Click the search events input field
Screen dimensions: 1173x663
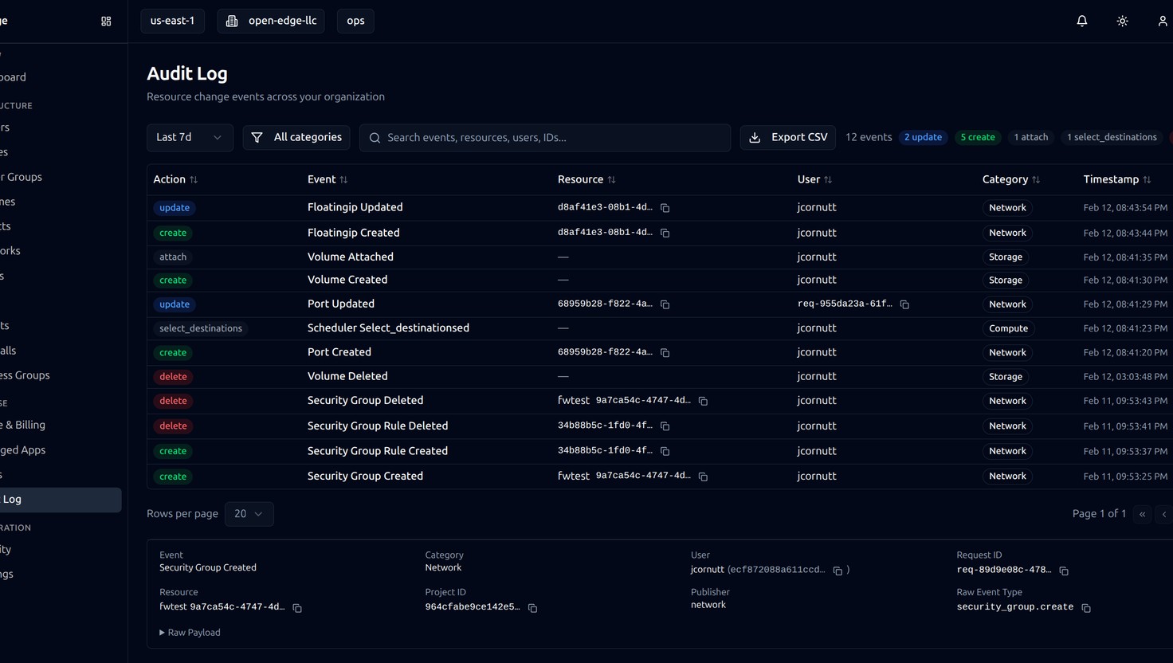(544, 137)
